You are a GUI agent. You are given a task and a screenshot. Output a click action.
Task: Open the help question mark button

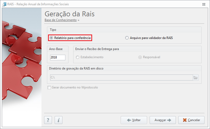coord(48,120)
